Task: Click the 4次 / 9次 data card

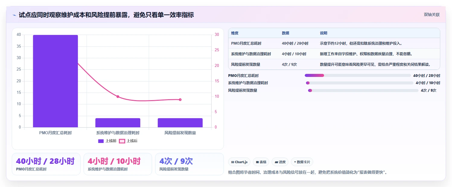Action: click(x=189, y=164)
